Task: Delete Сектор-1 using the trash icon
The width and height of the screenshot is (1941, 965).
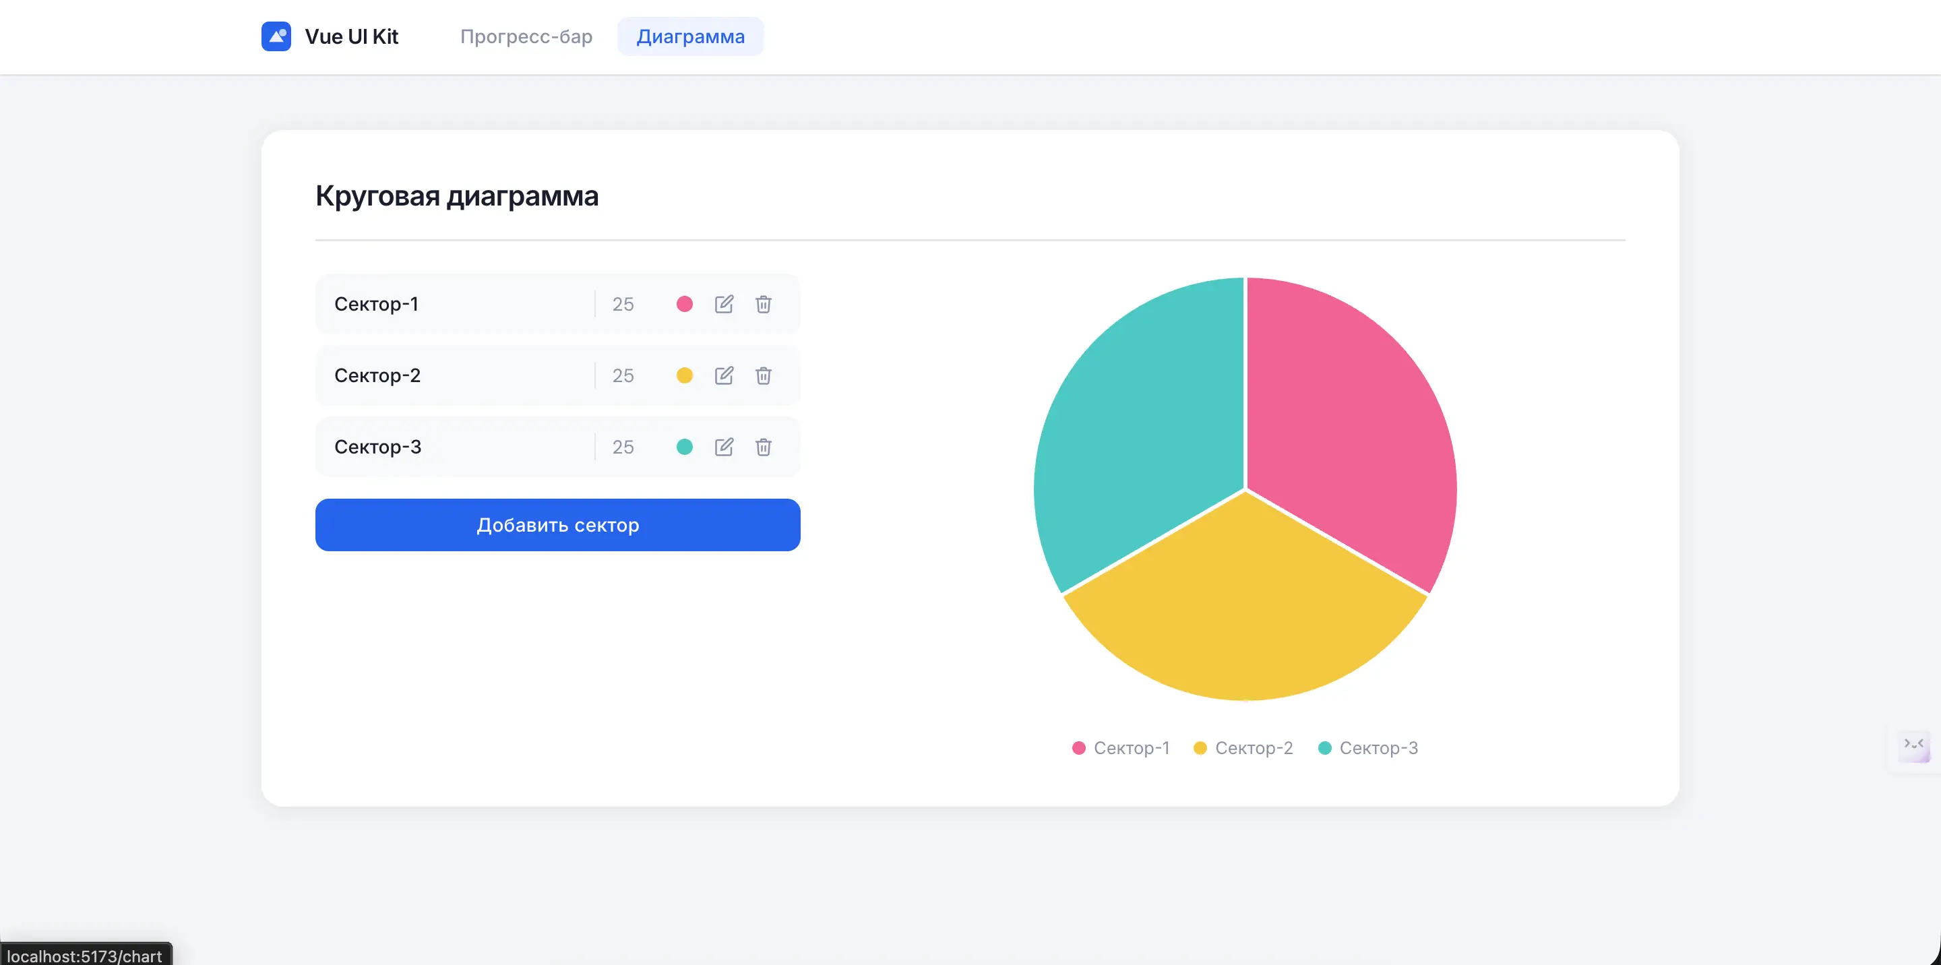Action: click(x=764, y=305)
